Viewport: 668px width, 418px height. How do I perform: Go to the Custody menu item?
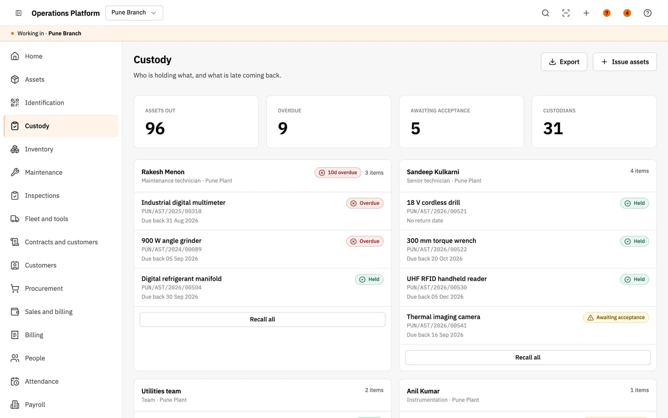(61, 126)
